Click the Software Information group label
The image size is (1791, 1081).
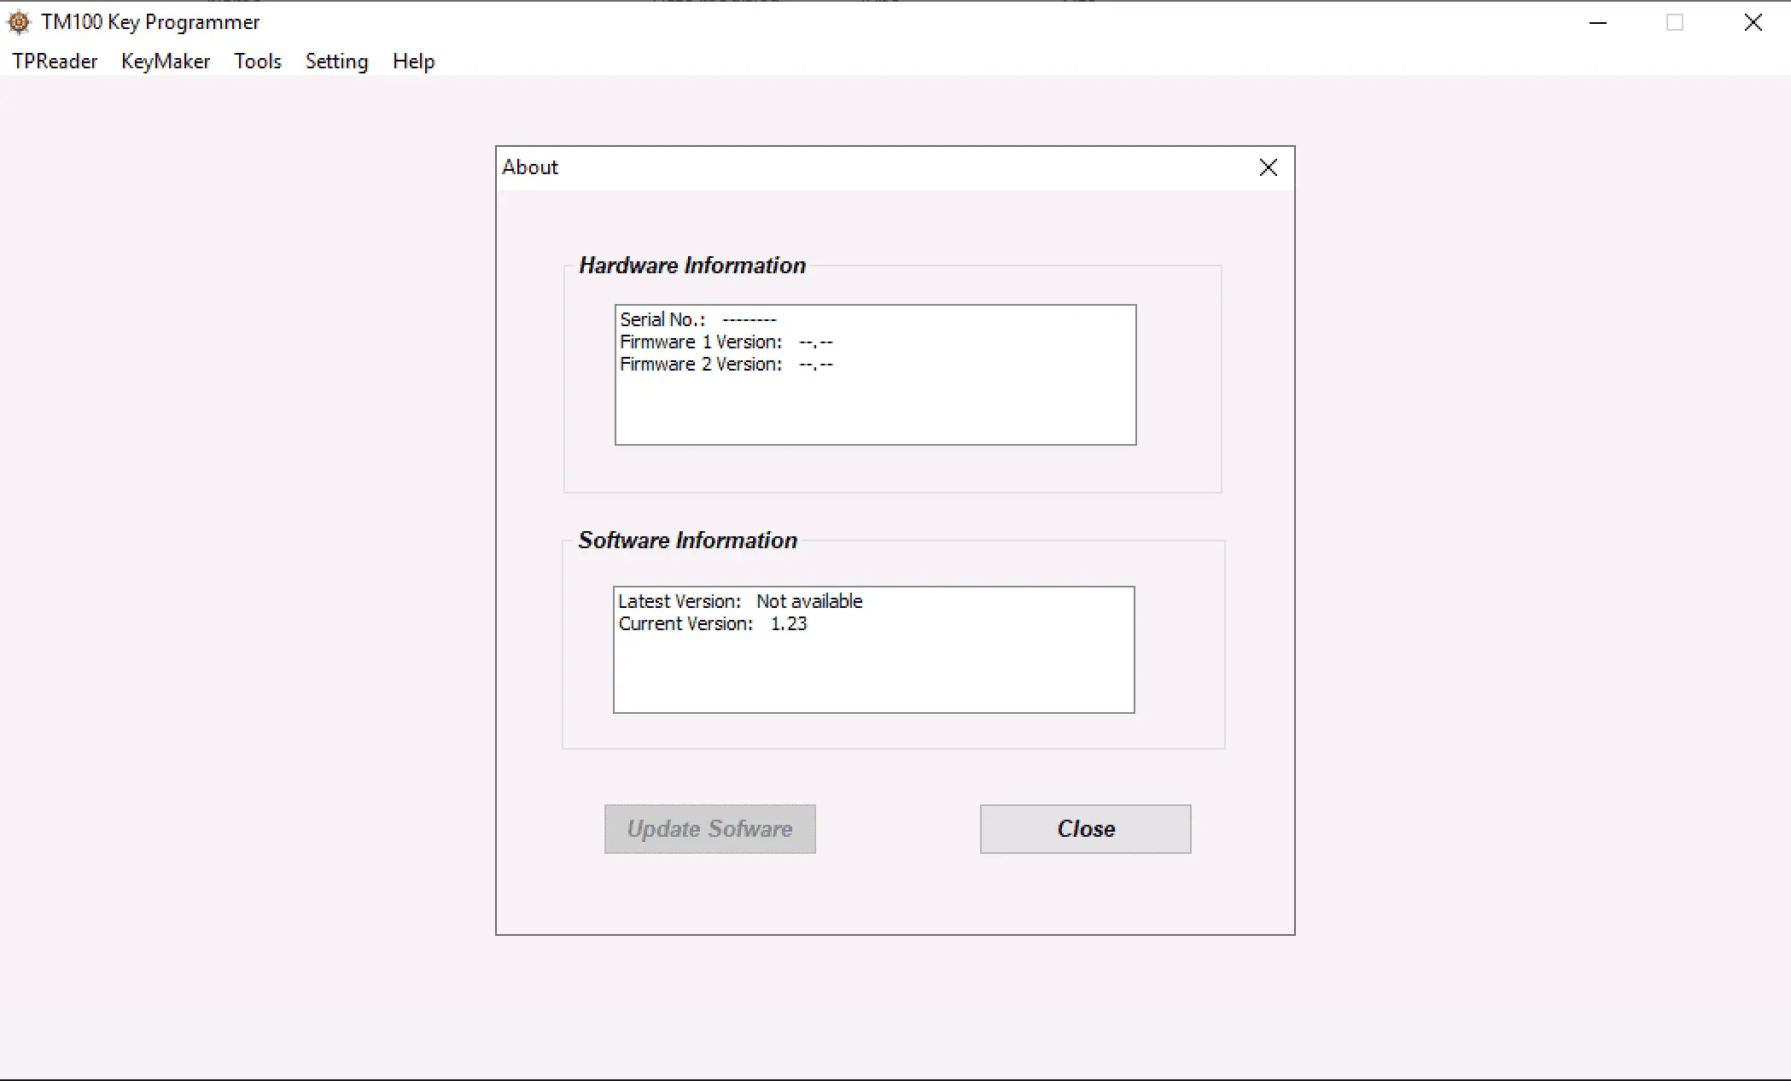688,540
